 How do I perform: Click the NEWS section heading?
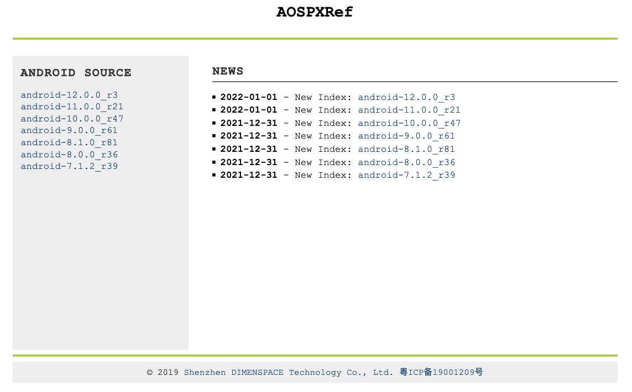click(x=228, y=71)
